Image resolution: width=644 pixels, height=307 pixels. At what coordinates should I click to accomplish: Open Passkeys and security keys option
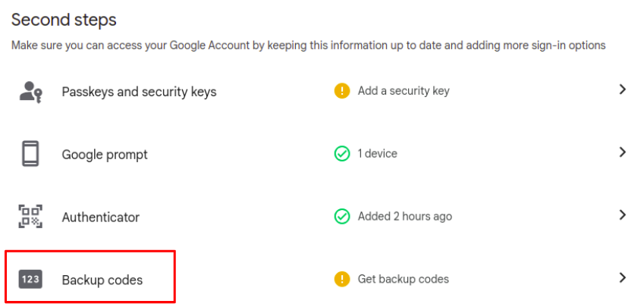coord(139,92)
